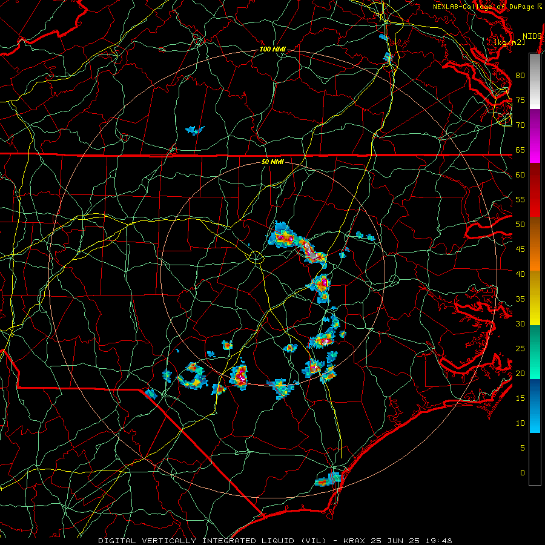Click the legend value 50

click(520, 225)
